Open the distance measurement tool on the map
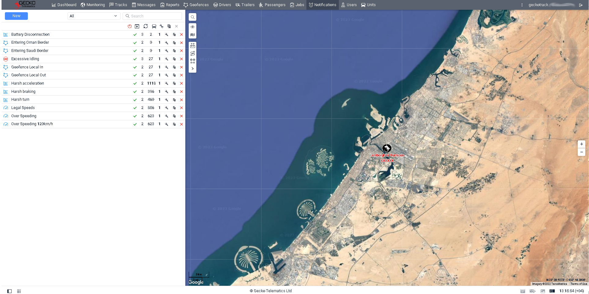Viewport: 589px width, 294px height. (x=192, y=45)
